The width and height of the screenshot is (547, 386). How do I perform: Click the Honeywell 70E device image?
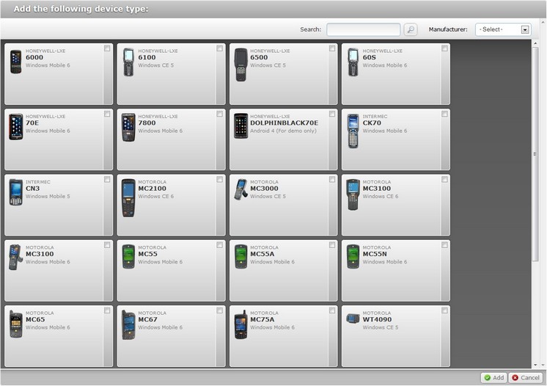(15, 127)
